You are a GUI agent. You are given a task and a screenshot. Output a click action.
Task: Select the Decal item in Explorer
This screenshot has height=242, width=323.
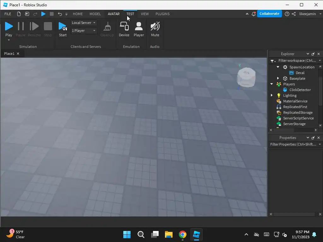[300, 73]
